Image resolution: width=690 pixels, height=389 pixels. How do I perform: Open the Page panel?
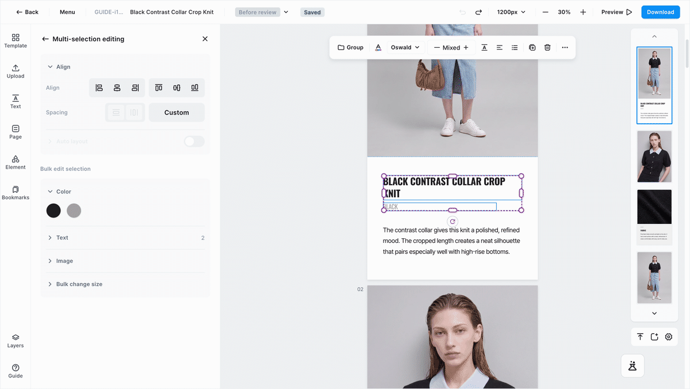[x=16, y=132]
